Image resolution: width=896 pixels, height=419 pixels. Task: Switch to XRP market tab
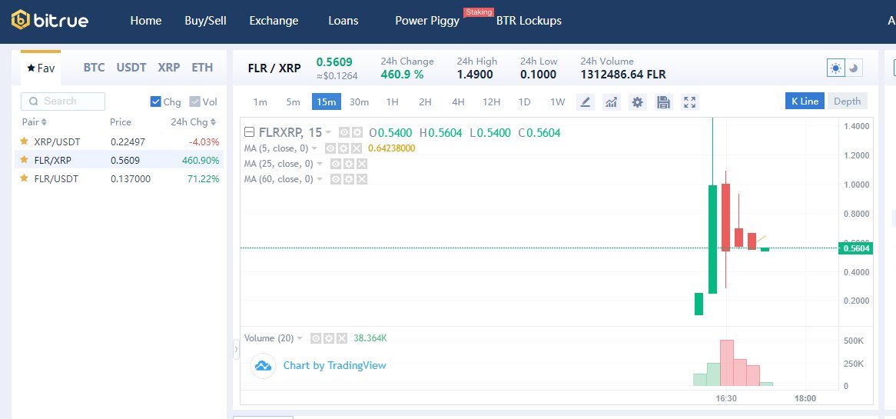168,68
